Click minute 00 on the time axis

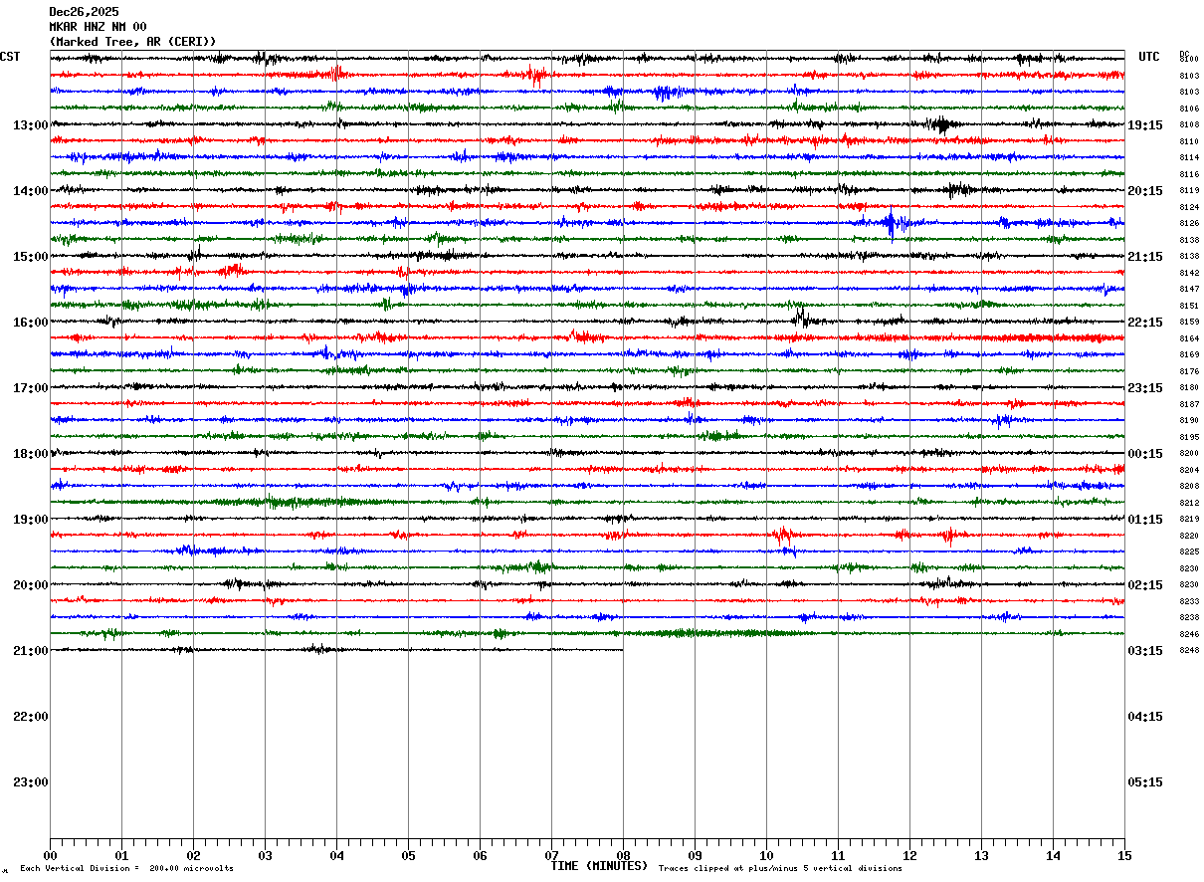point(50,855)
